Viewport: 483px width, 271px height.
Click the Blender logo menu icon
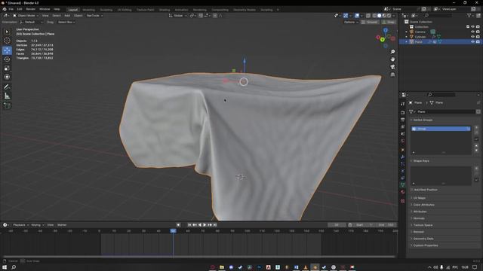tap(5, 9)
